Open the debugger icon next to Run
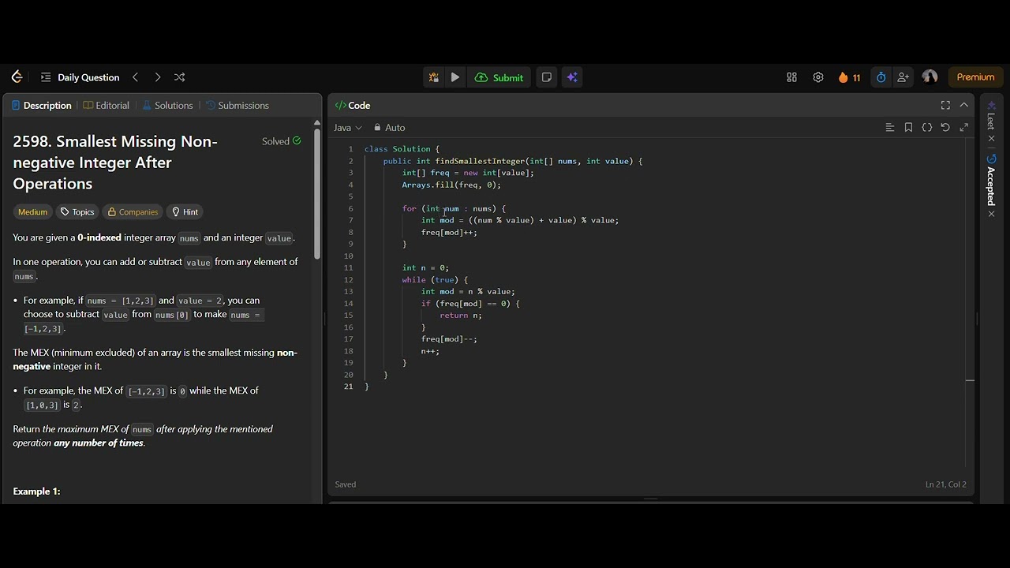Image resolution: width=1010 pixels, height=568 pixels. pos(433,77)
